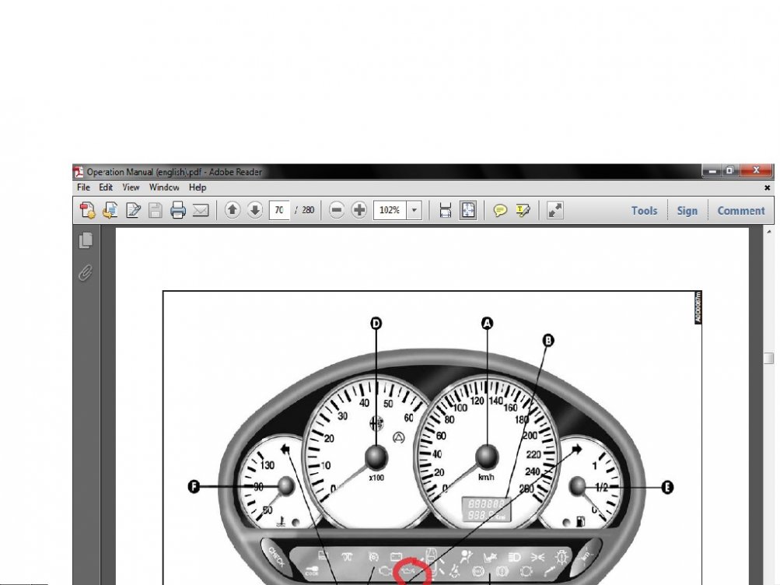
Task: Open the File menu
Action: (83, 187)
